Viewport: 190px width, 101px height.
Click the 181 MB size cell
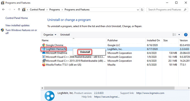(173, 65)
